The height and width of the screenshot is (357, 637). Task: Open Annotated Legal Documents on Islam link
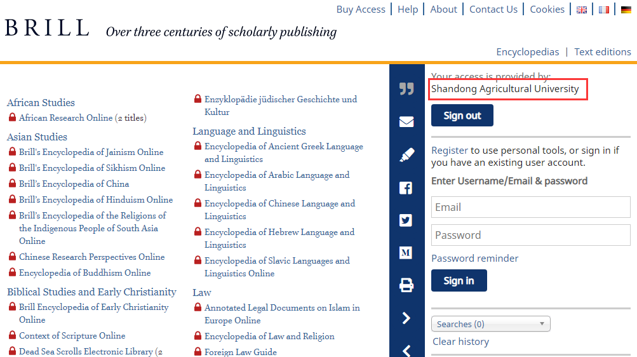[283, 314]
